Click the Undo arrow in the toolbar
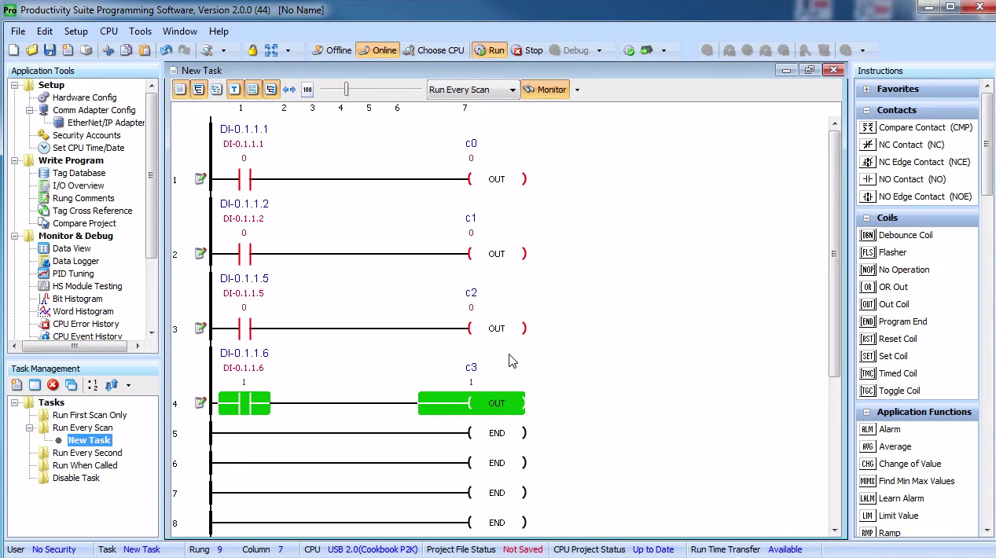The image size is (996, 558). [166, 50]
